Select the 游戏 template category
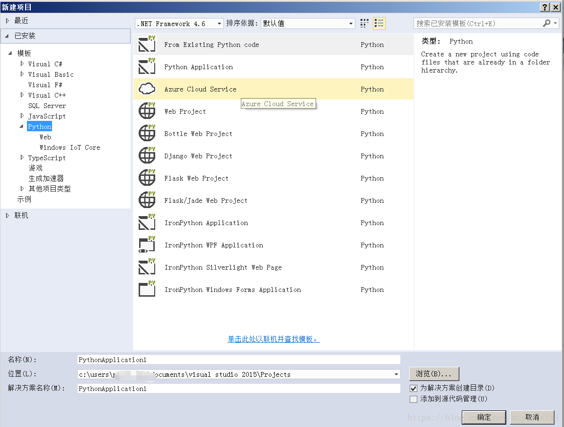This screenshot has height=427, width=564. point(35,168)
